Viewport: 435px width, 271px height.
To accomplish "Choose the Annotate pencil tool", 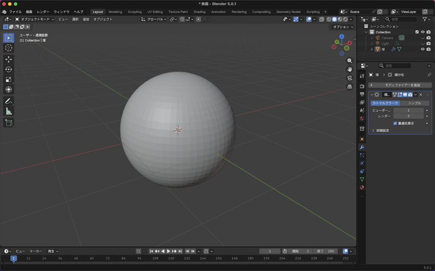I will pyautogui.click(x=8, y=101).
